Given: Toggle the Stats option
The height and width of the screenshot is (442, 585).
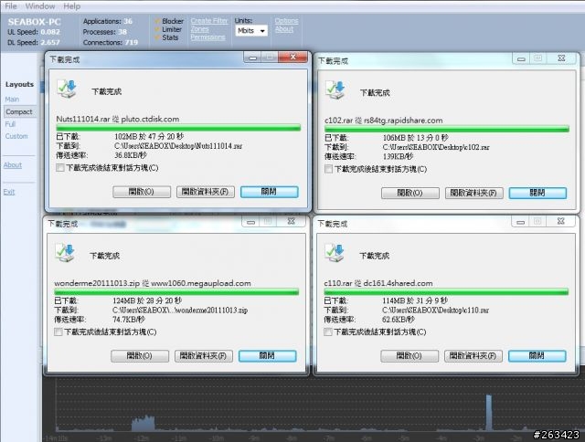Looking at the screenshot, I should (x=166, y=37).
